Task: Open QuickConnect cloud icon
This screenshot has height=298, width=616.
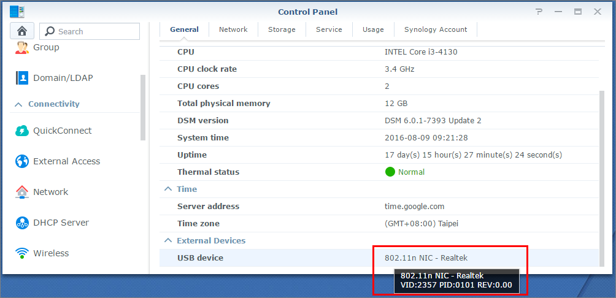Action: (x=22, y=131)
